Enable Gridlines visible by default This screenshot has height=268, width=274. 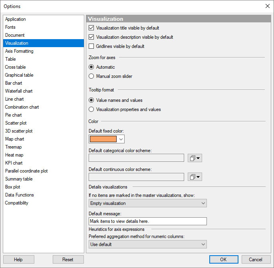click(91, 46)
